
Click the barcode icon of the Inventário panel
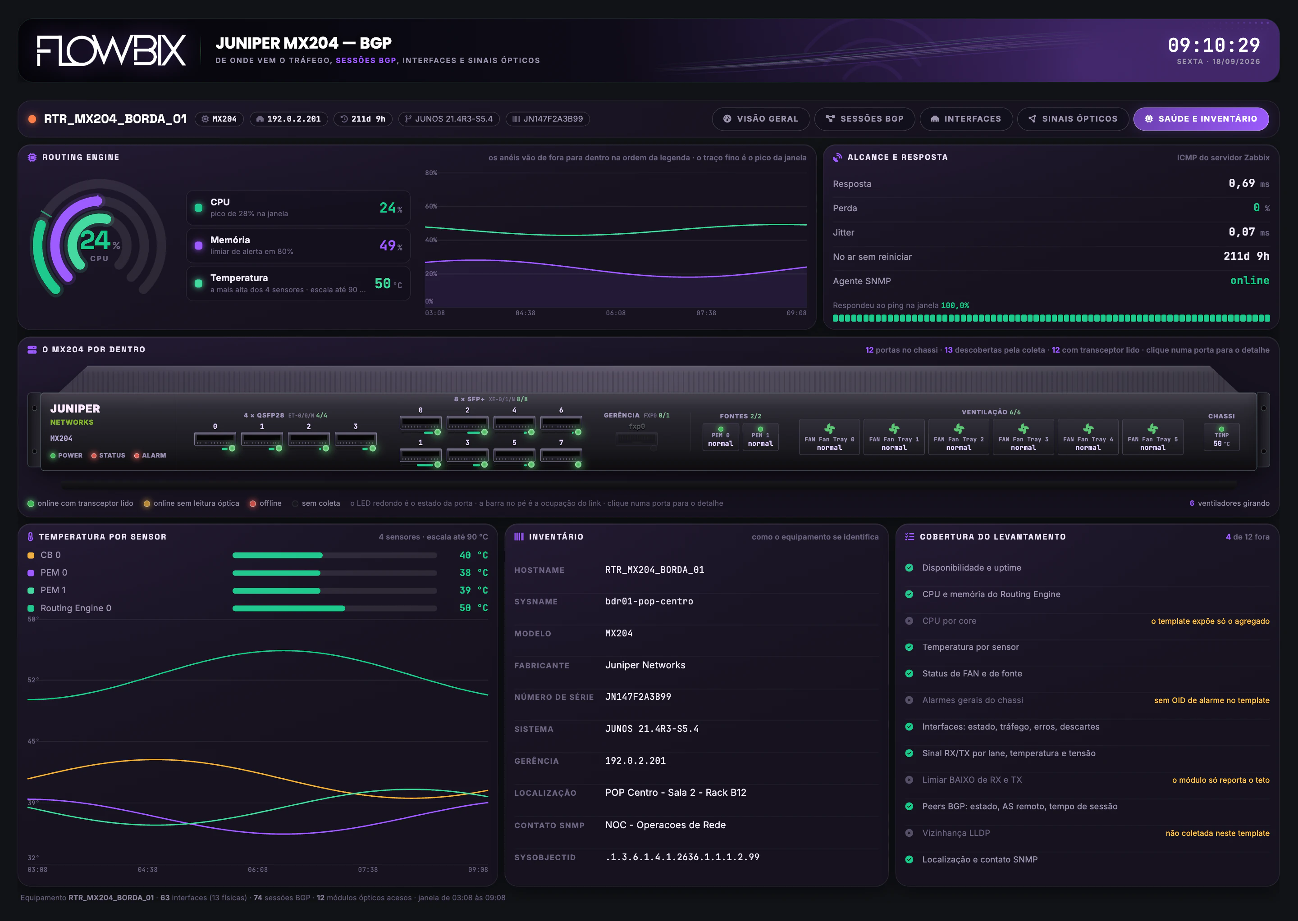(519, 536)
